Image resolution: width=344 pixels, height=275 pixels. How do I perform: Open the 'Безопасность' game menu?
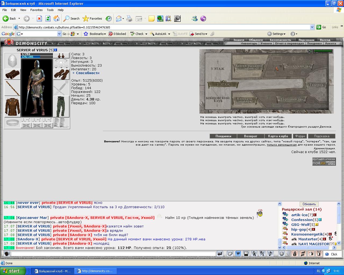[x=280, y=40]
